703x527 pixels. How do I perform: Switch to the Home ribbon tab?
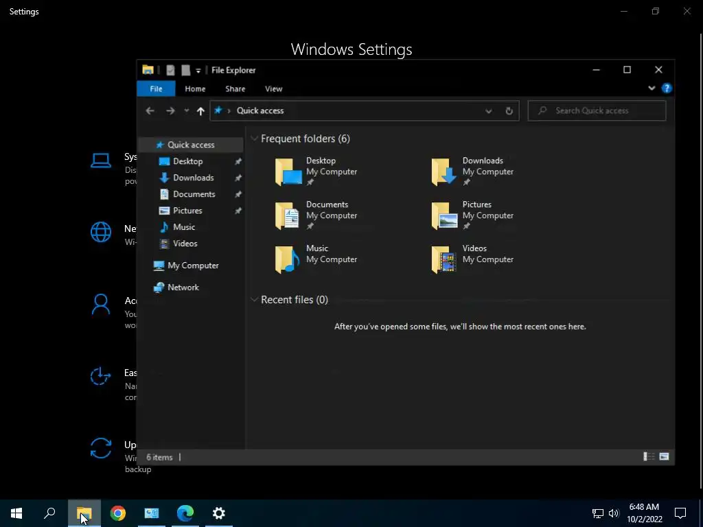tap(195, 89)
